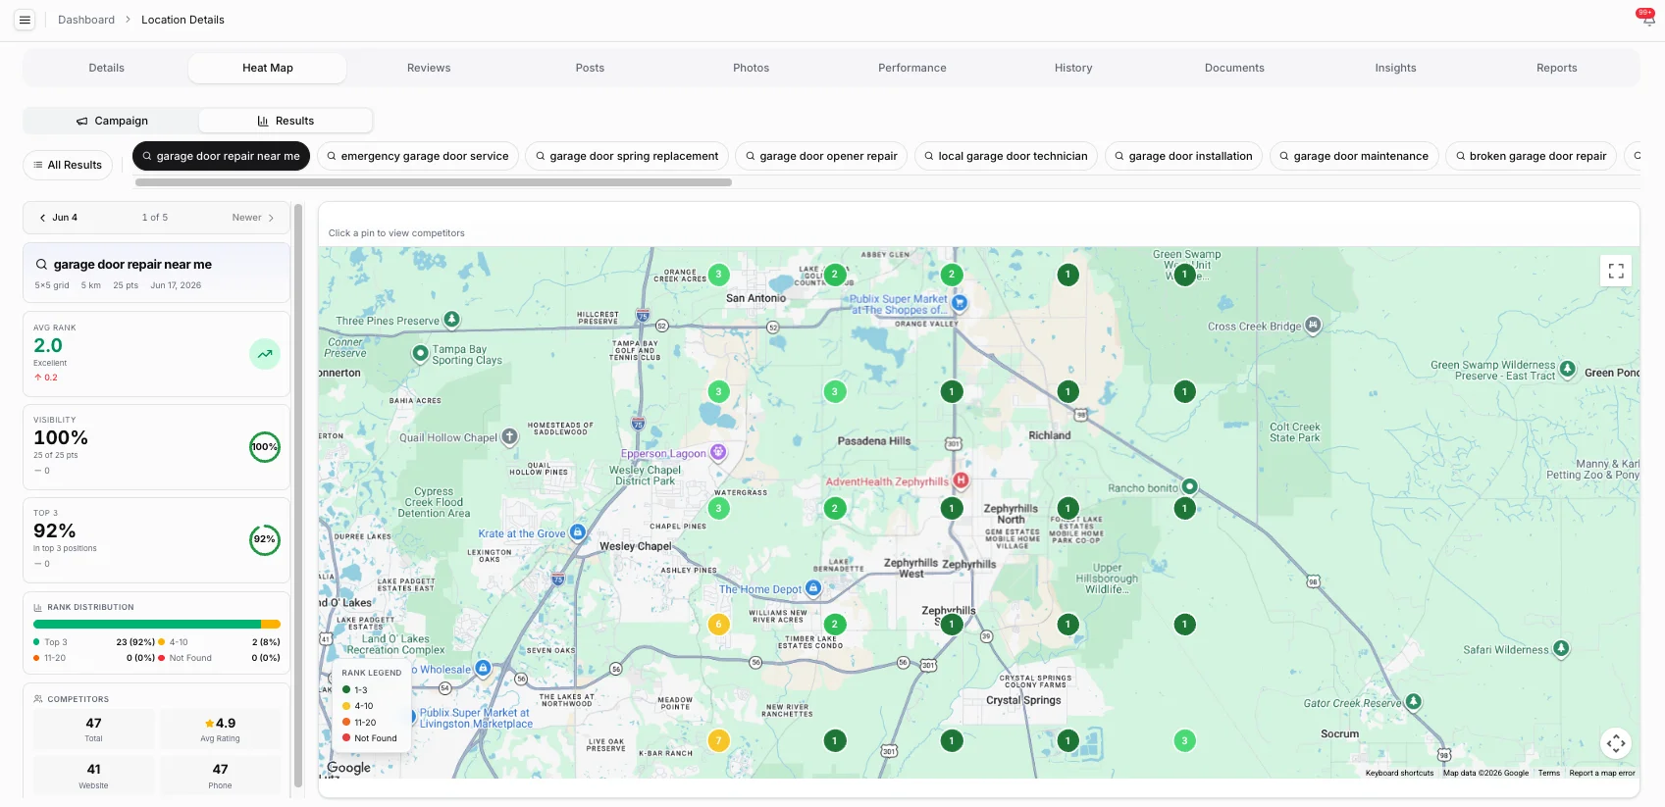Screen dimensions: 1665x807
Task: Select keyword garage door maintenance
Action: point(1354,156)
